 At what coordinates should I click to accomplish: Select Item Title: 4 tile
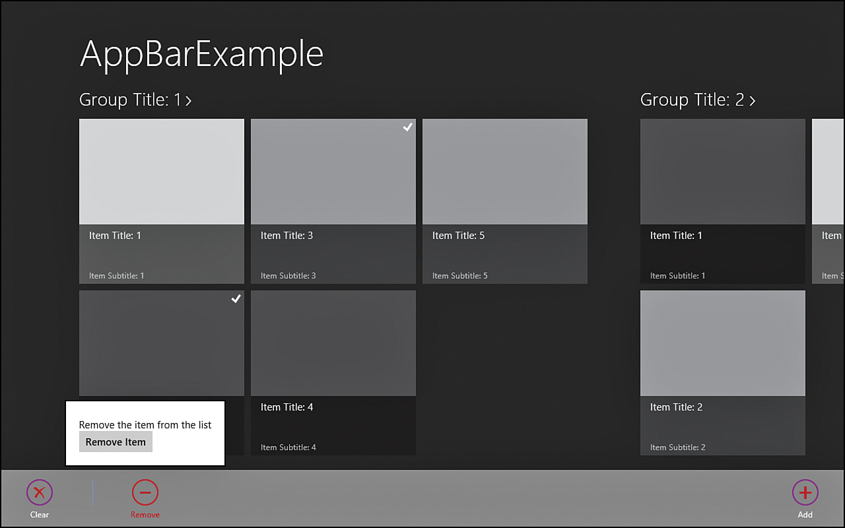pos(333,373)
